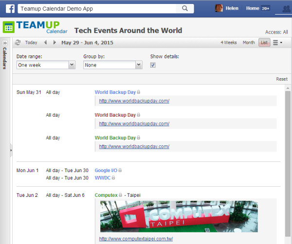
Task: Follow worldbackupday.com link under green event
Action: point(134,147)
